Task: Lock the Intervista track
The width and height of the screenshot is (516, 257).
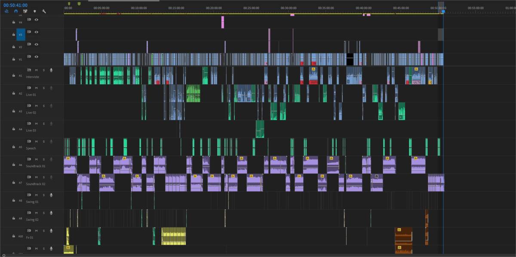Action: point(13,75)
